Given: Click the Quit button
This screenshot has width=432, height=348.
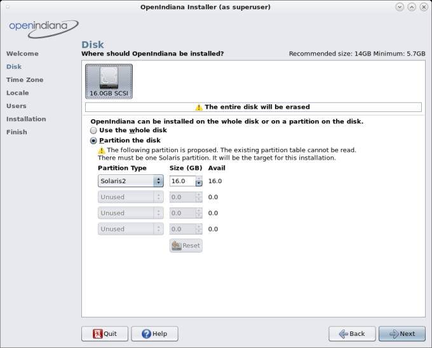Looking at the screenshot, I should pos(105,334).
